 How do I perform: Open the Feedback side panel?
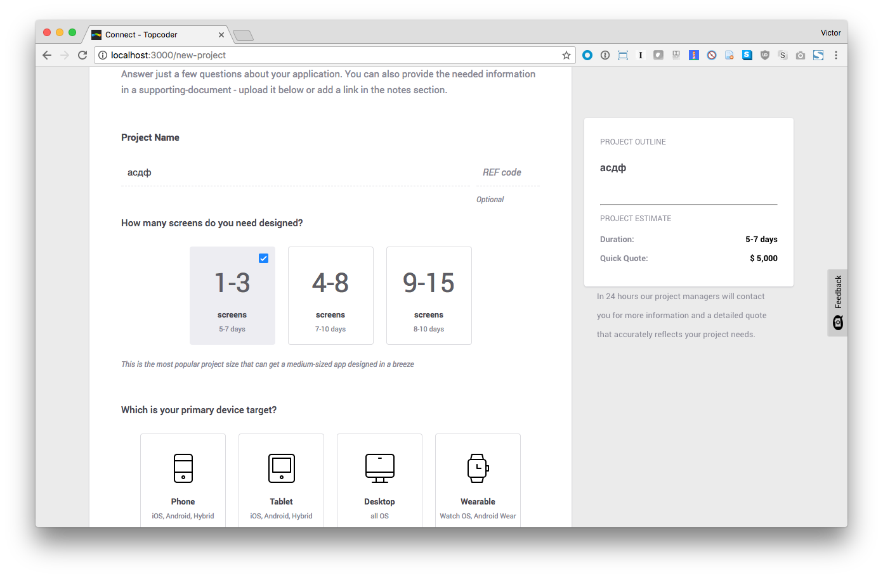(838, 303)
